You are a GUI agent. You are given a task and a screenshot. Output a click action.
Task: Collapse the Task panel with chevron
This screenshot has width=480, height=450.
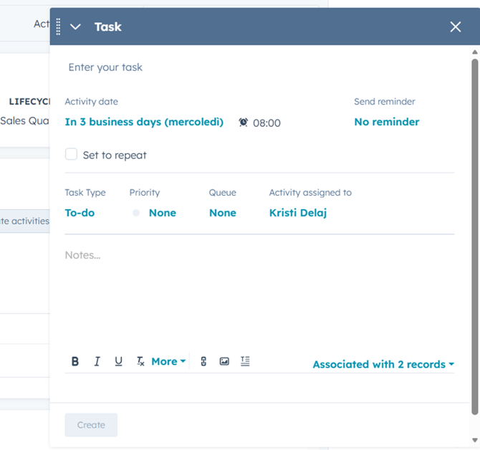[x=75, y=27]
